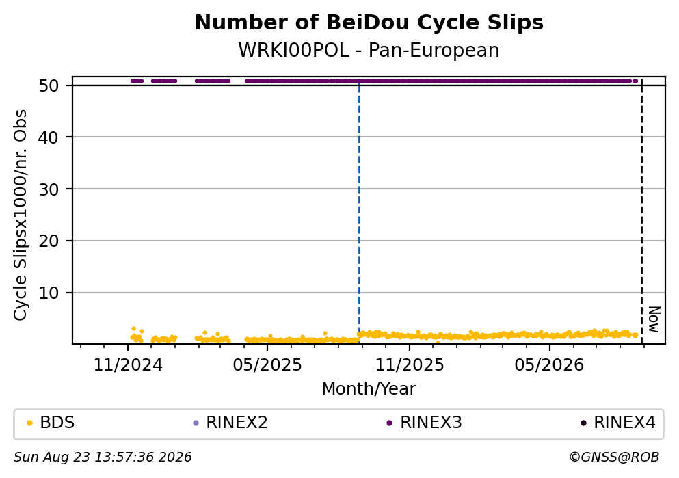Click the chart title Number of BeiDou Cycle Slips
This screenshot has height=478, width=679.
(369, 23)
